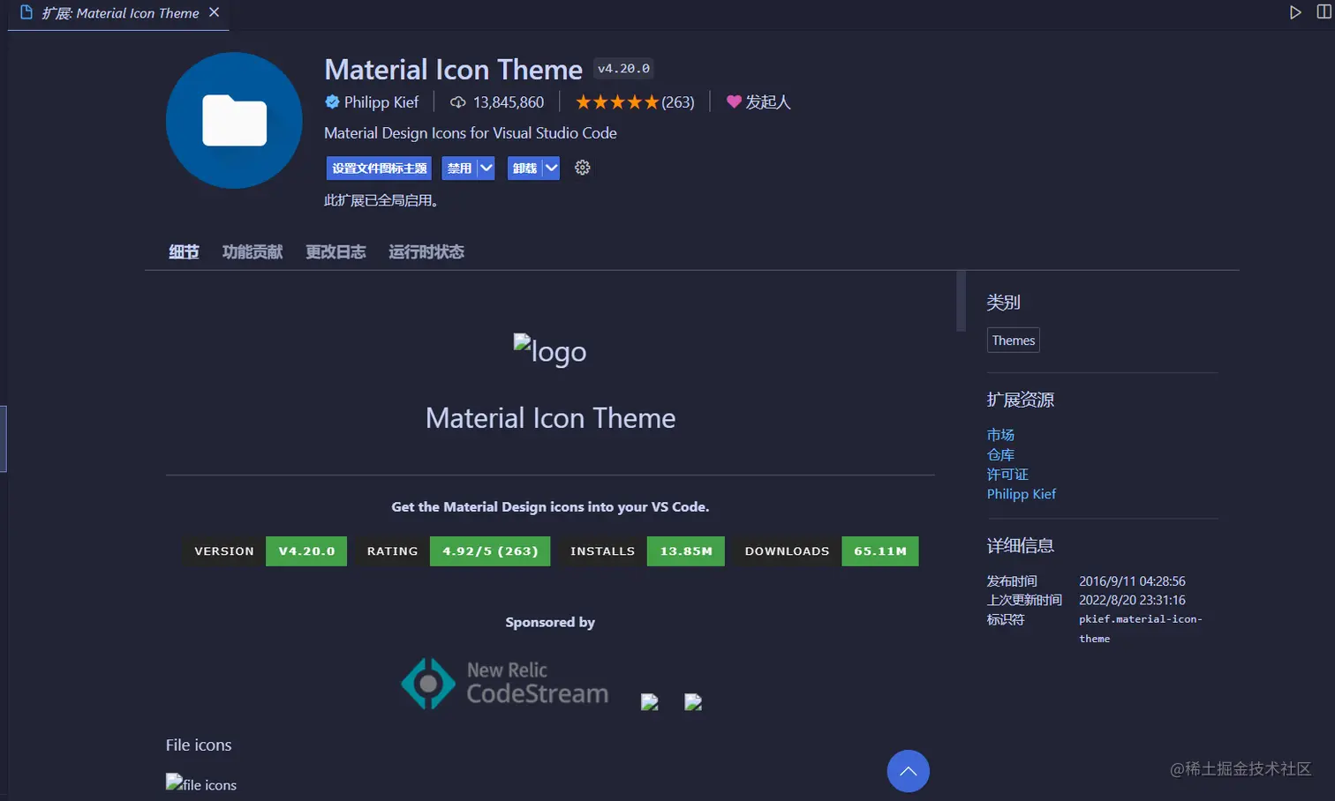Viewport: 1335px width, 801px height.
Task: Click the 卸载 button
Action: [525, 168]
